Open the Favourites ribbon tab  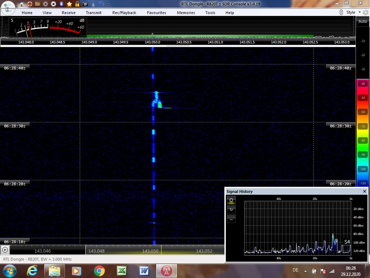[x=156, y=13]
